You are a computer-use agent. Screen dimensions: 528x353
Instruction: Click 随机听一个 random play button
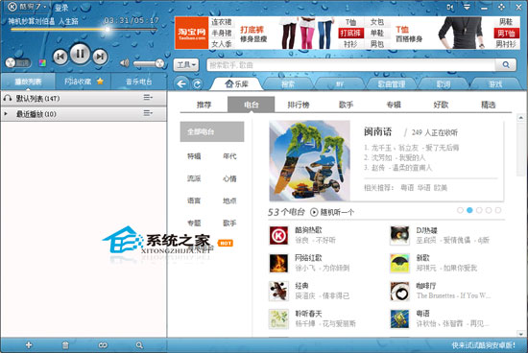332,212
